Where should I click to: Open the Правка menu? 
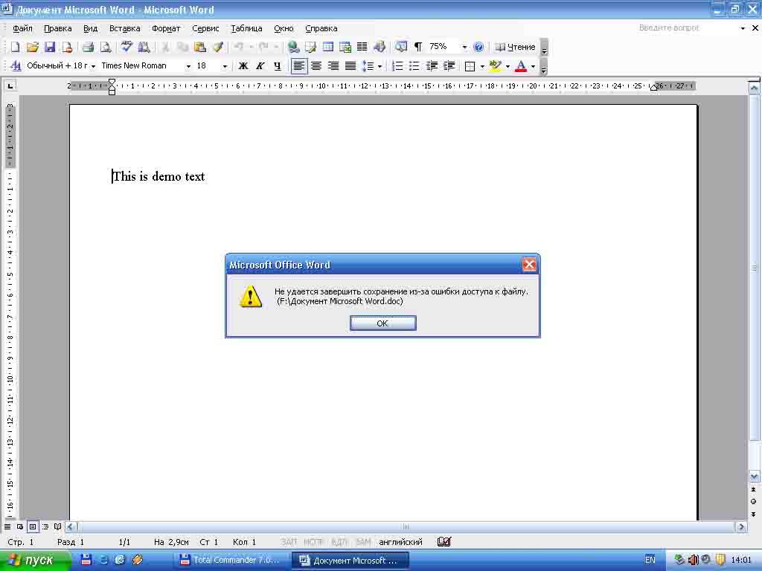58,28
